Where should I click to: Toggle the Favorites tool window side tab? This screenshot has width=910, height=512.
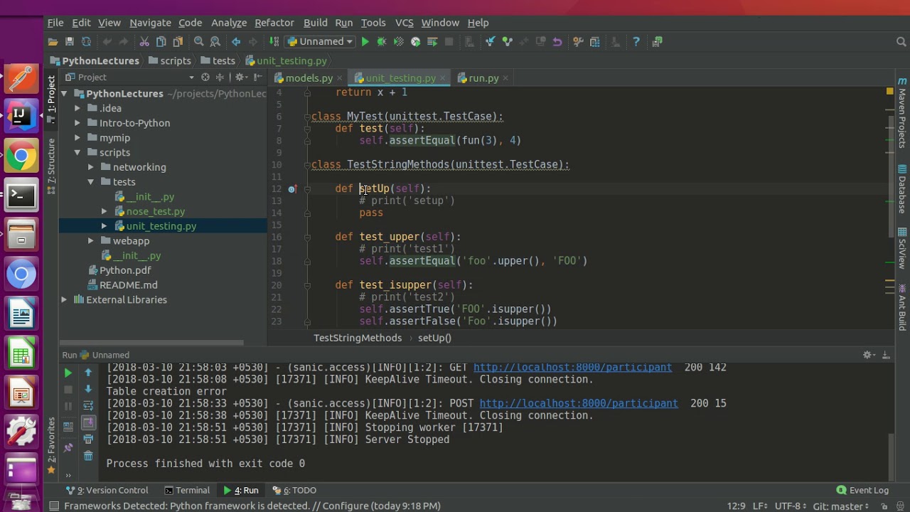(51, 445)
